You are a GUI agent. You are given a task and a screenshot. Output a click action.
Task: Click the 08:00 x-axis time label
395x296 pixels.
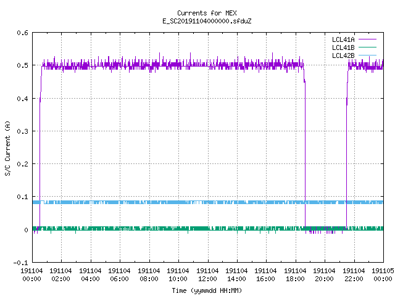pos(149,279)
